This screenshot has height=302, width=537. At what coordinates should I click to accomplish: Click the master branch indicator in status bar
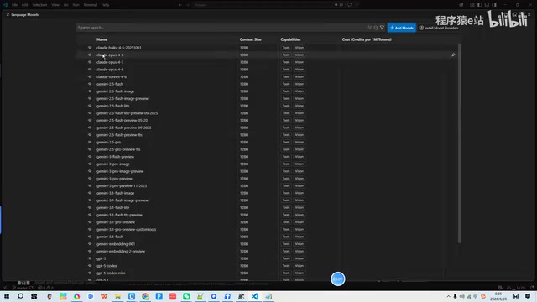click(20, 288)
